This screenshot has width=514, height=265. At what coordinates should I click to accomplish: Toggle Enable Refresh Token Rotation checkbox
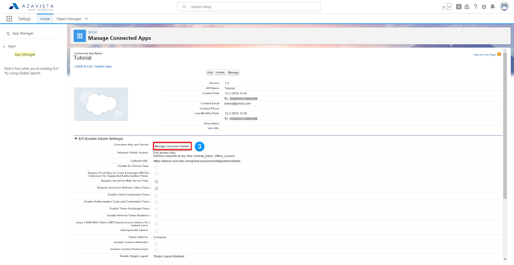(156, 216)
